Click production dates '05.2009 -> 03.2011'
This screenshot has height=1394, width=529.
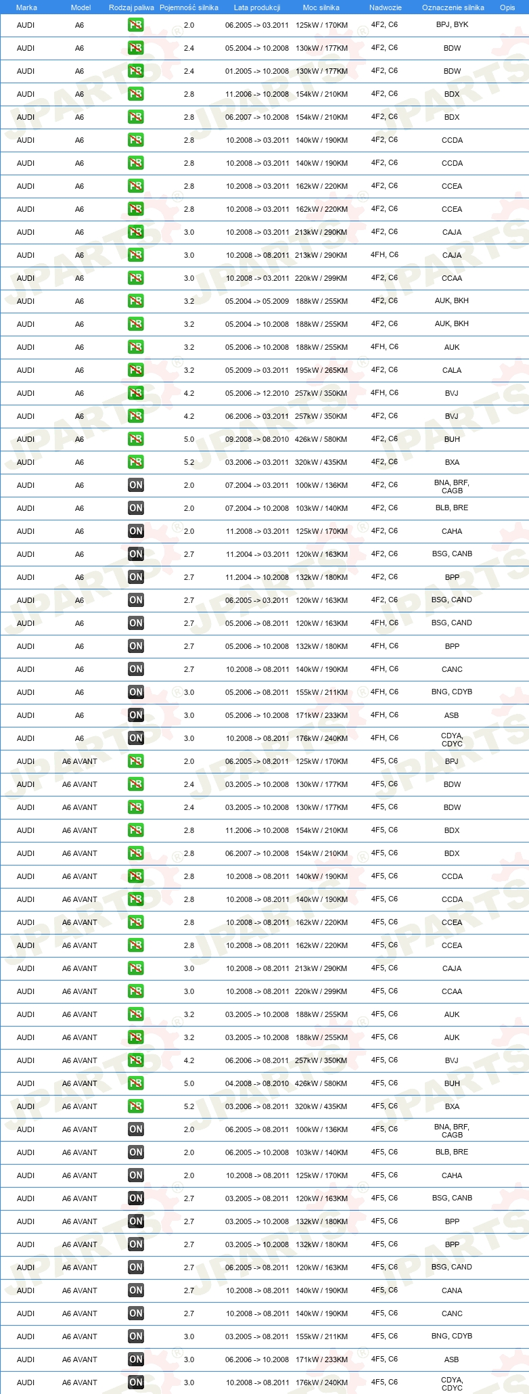[x=257, y=370]
